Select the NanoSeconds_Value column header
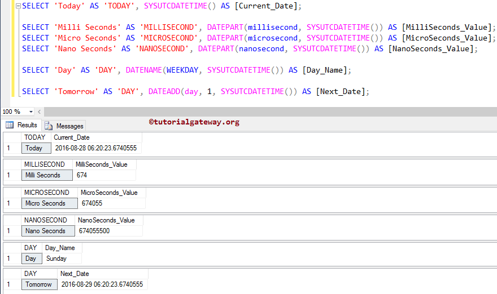Image resolution: width=497 pixels, height=294 pixels. click(109, 220)
